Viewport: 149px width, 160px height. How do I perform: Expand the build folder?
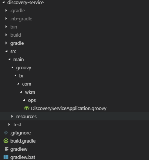click(6, 35)
